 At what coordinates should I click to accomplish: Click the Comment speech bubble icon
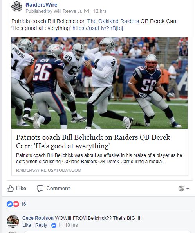coord(40,189)
